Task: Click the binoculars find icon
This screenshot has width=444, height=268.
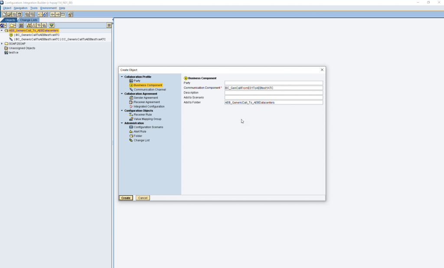Action: [21, 26]
